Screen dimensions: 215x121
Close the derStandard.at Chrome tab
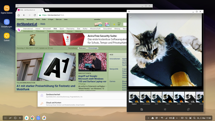click(x=42, y=10)
